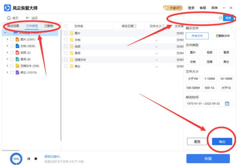The width and height of the screenshot is (245, 166).
Task: Switch to the 路径视图 tab
Action: coord(14,26)
